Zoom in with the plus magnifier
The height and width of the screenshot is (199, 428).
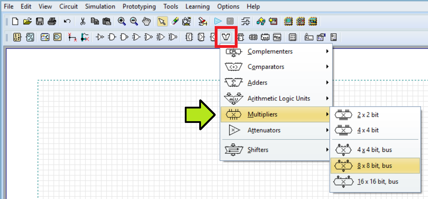pyautogui.click(x=122, y=21)
